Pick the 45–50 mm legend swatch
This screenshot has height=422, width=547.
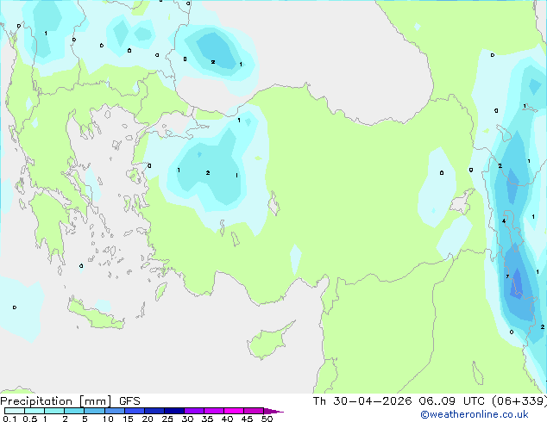tap(254, 411)
